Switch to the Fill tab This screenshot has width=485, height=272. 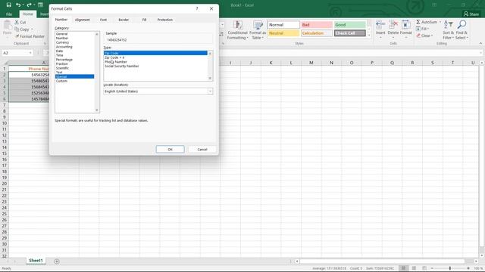144,20
